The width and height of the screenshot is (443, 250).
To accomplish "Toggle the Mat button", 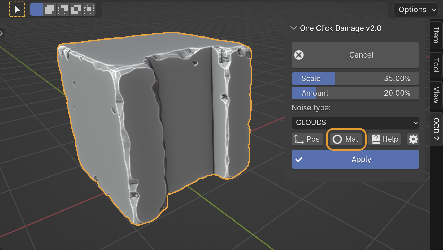I will (x=346, y=139).
